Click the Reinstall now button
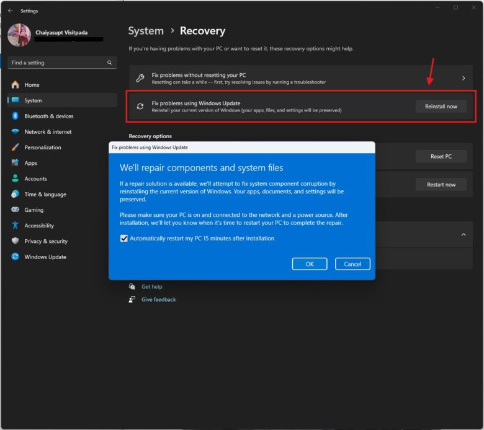 point(441,107)
